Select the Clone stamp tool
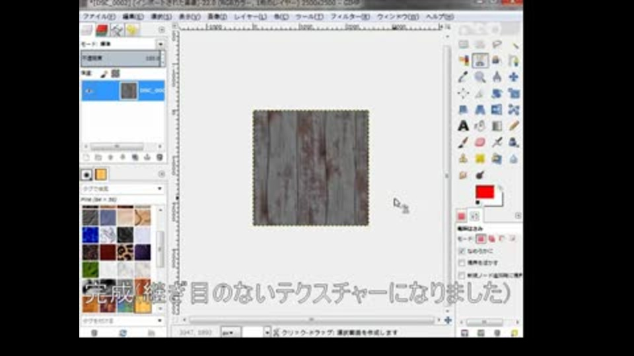This screenshot has width=634, height=356. (x=464, y=159)
